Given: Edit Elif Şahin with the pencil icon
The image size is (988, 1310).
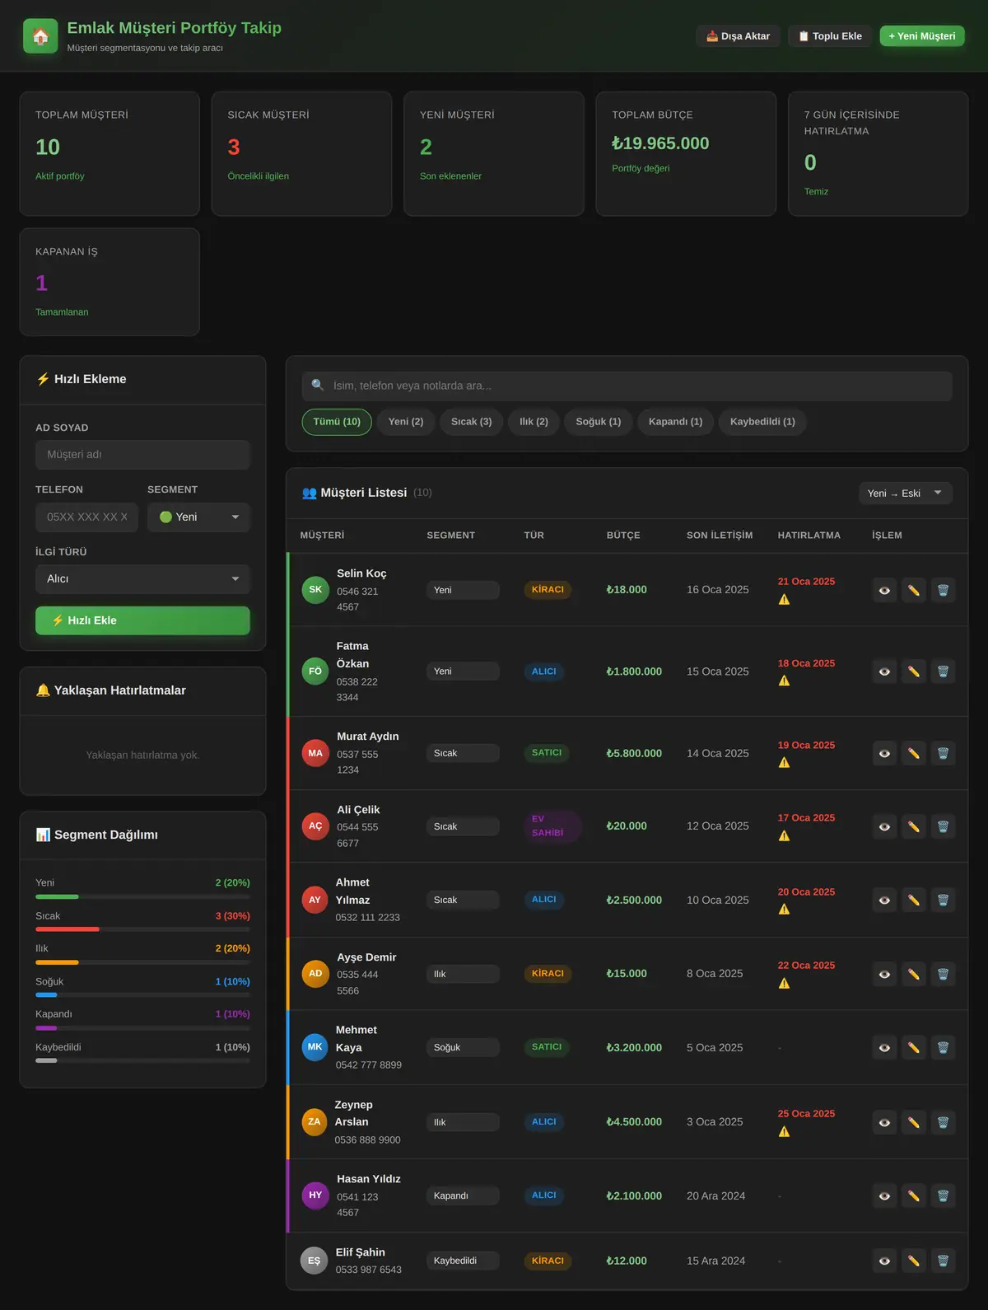Looking at the screenshot, I should (x=914, y=1261).
